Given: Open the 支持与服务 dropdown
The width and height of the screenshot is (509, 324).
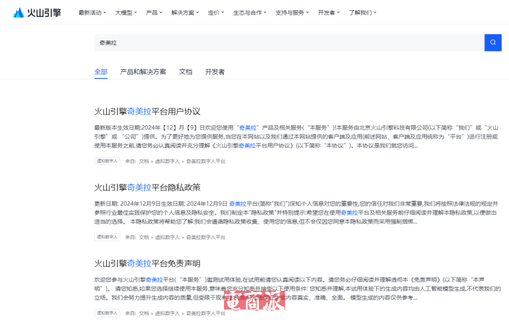Looking at the screenshot, I should click(292, 13).
